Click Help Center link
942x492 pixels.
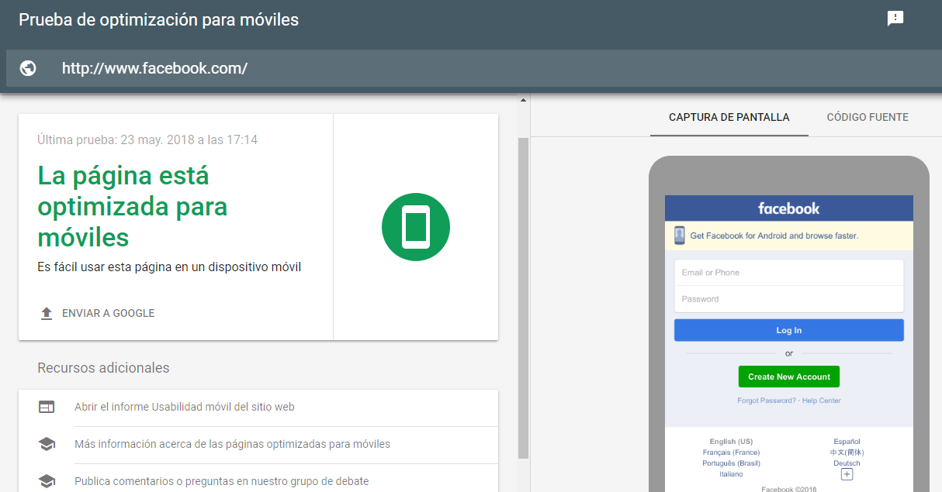click(x=822, y=401)
